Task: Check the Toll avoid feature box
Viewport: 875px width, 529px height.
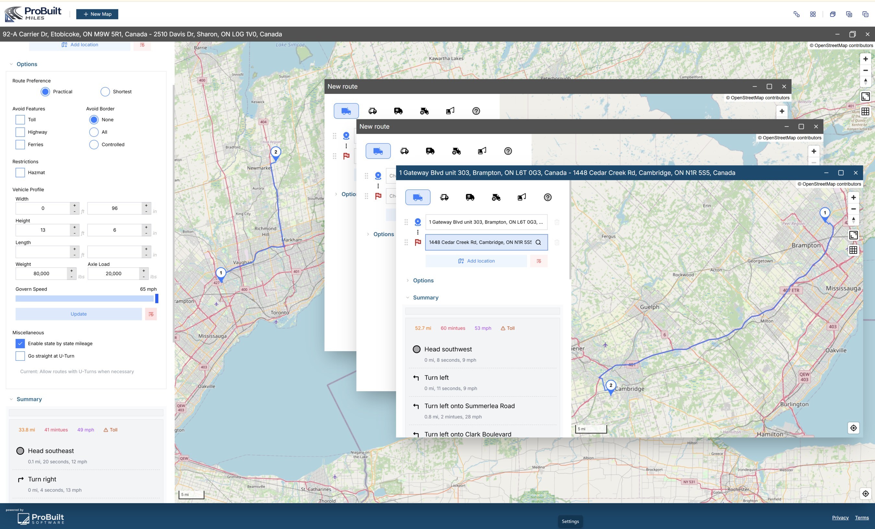Action: tap(20, 119)
